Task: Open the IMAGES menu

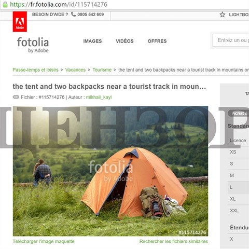Action: [92, 41]
